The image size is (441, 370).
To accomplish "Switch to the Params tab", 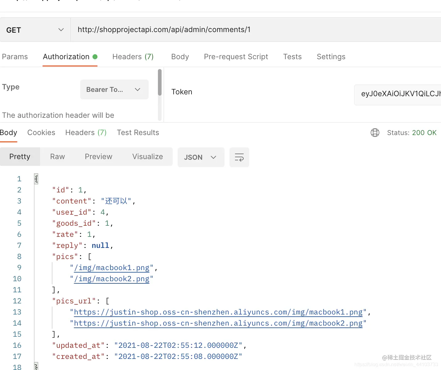I will tap(15, 57).
